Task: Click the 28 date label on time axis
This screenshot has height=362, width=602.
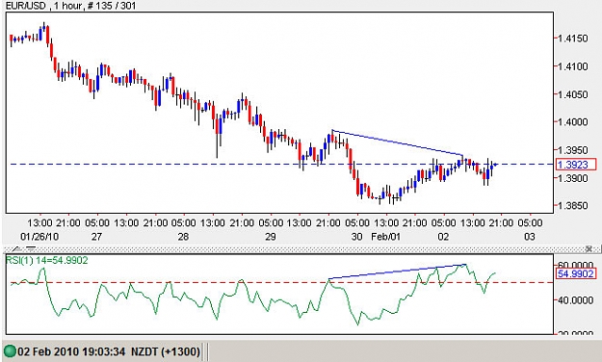Action: [183, 237]
